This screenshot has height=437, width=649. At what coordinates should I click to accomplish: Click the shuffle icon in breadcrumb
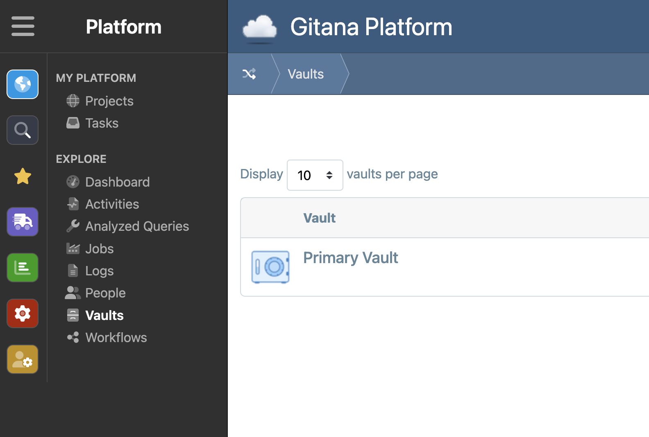click(249, 74)
